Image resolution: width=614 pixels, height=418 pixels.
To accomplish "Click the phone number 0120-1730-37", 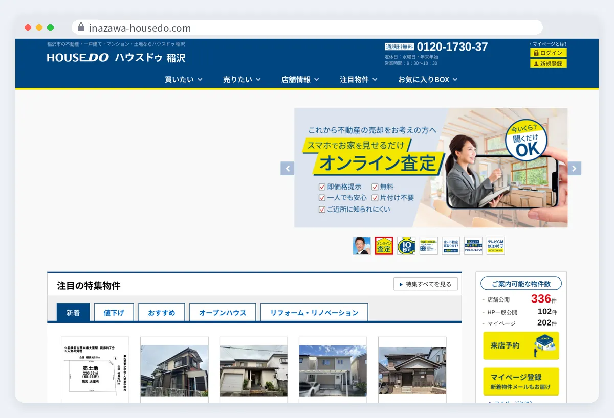I will (452, 47).
